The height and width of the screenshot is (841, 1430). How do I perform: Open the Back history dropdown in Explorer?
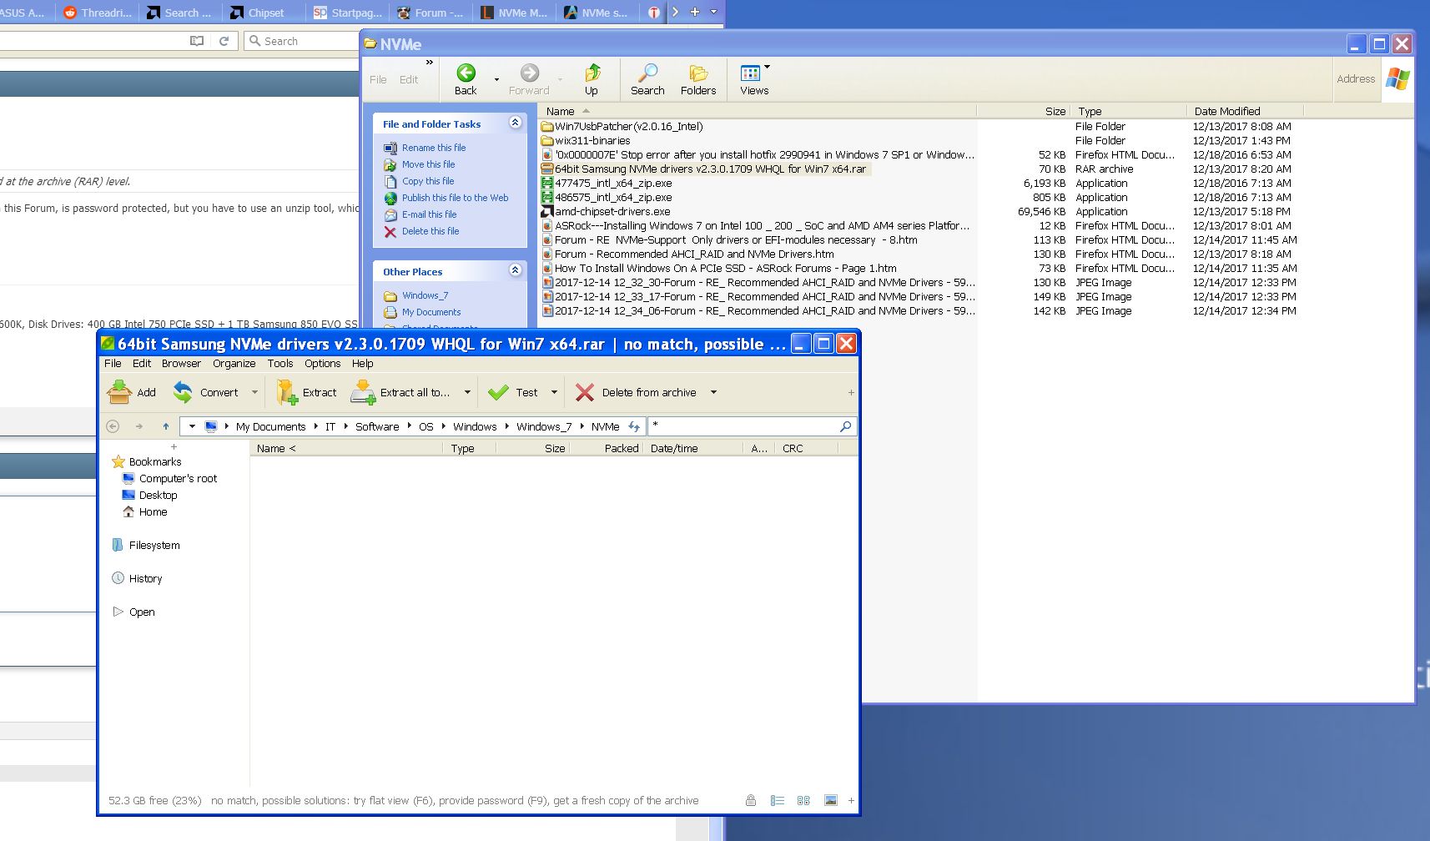pos(496,80)
